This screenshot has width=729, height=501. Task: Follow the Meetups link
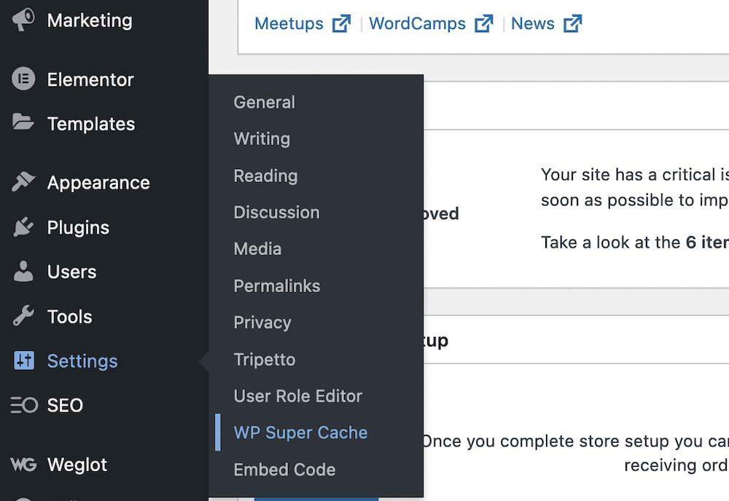289,24
